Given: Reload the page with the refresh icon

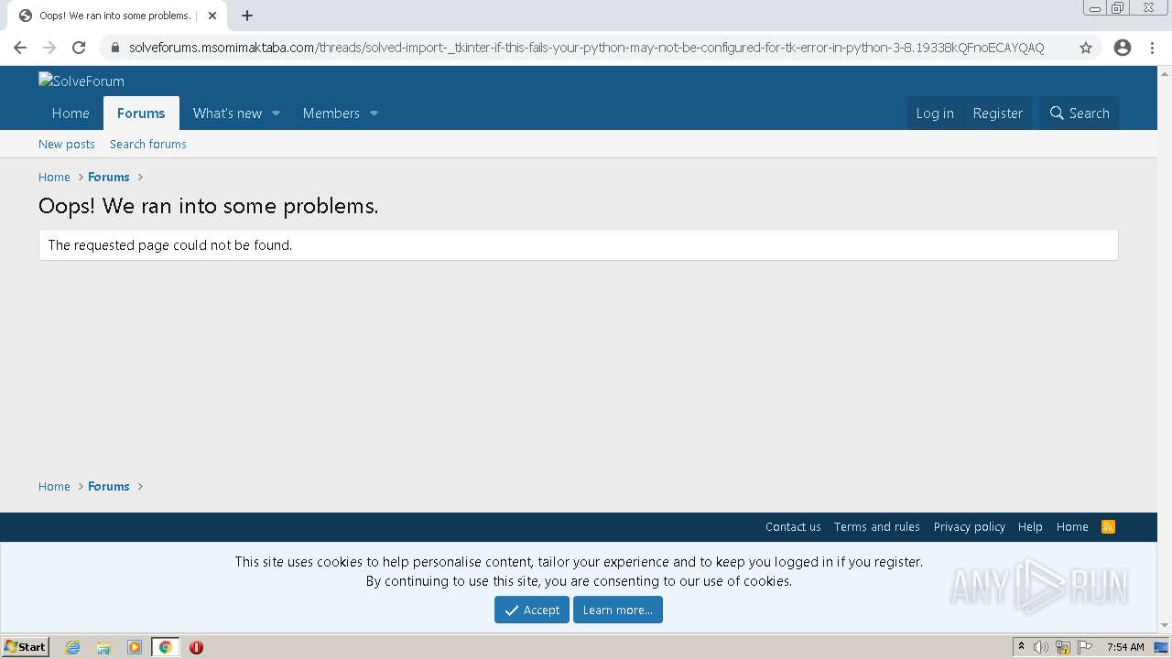Looking at the screenshot, I should coord(79,48).
